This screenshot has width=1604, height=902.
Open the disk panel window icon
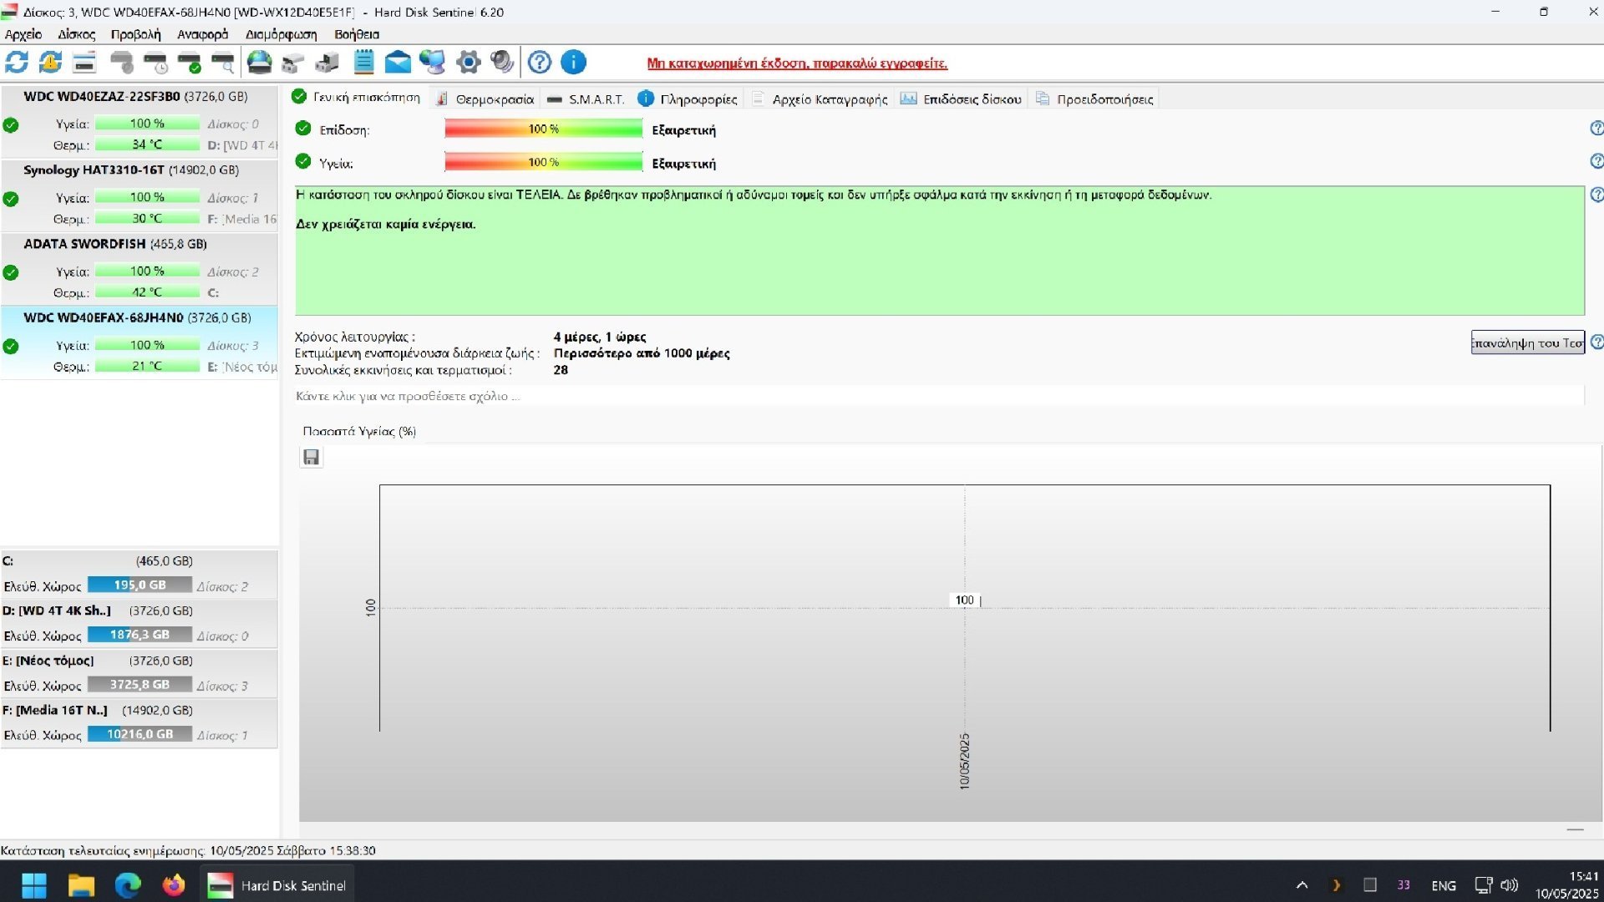coord(84,62)
